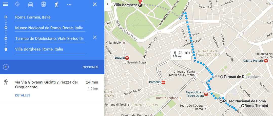Collapse the side panel arrow
Screen dimensions: 273x116
107,4
